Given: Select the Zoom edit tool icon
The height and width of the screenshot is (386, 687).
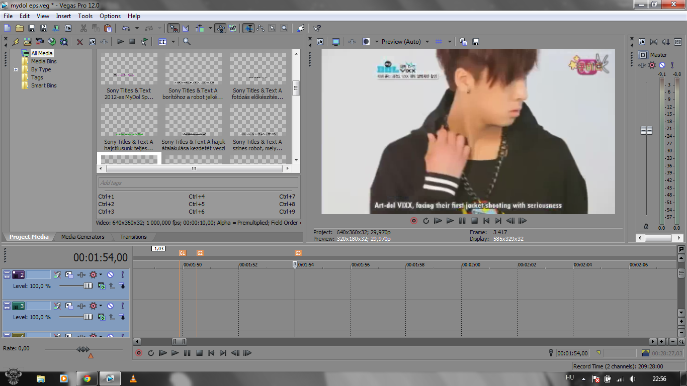Looking at the screenshot, I should click(x=285, y=29).
